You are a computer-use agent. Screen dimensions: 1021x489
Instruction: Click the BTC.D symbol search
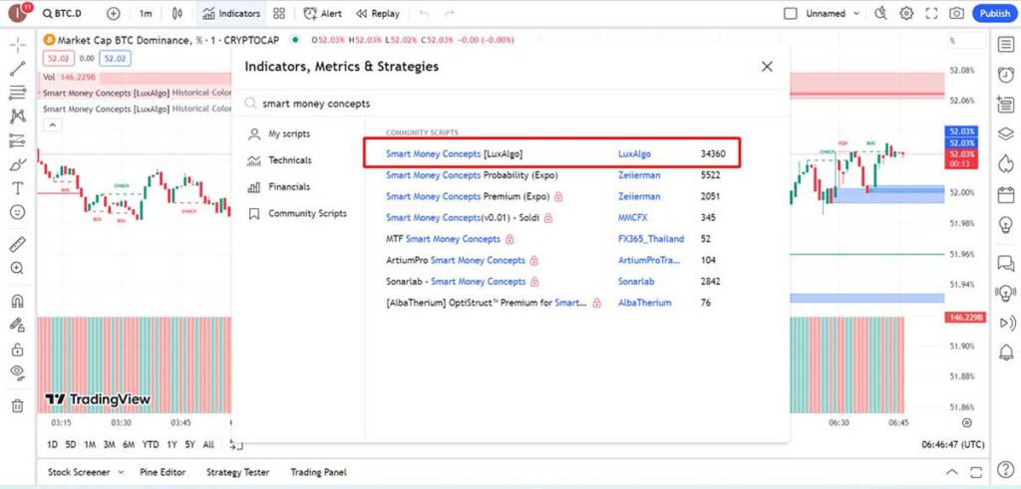pos(61,13)
